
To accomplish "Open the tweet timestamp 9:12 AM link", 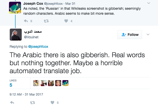I will [26, 94].
